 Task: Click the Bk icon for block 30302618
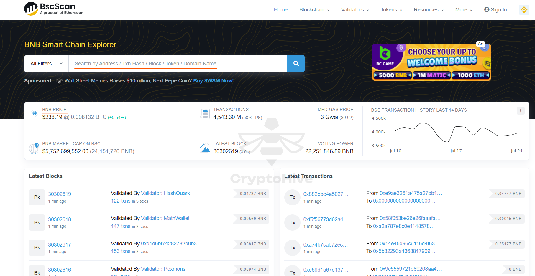tap(37, 223)
